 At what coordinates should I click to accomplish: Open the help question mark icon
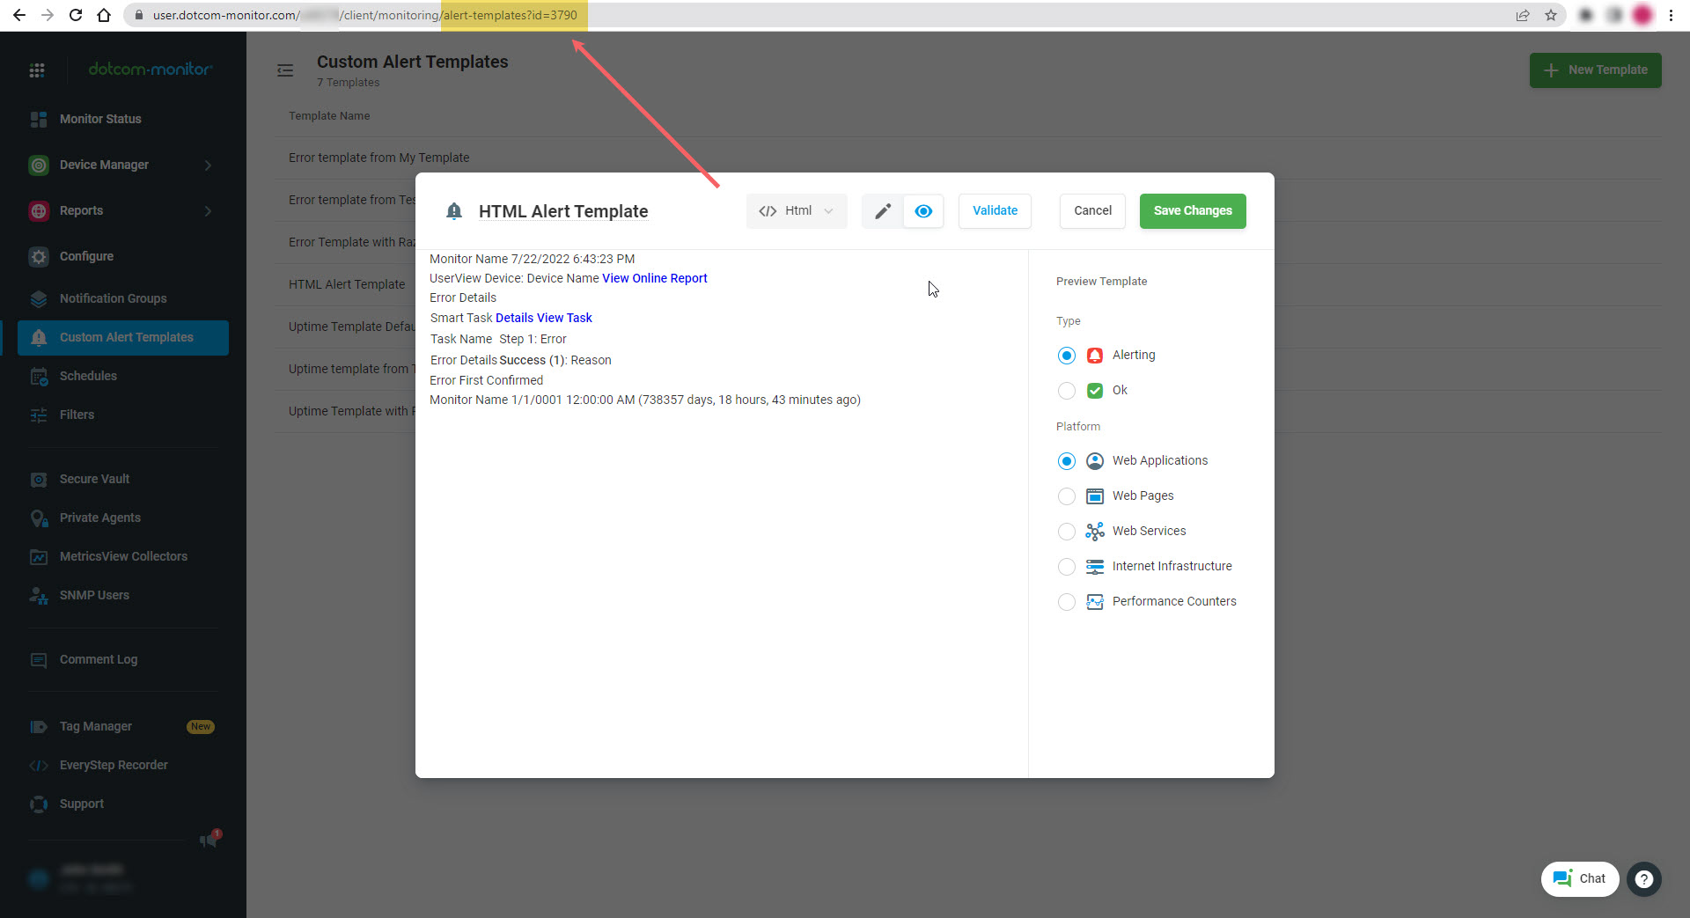1643,878
